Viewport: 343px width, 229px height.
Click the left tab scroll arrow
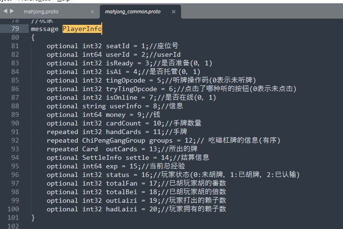click(5, 10)
